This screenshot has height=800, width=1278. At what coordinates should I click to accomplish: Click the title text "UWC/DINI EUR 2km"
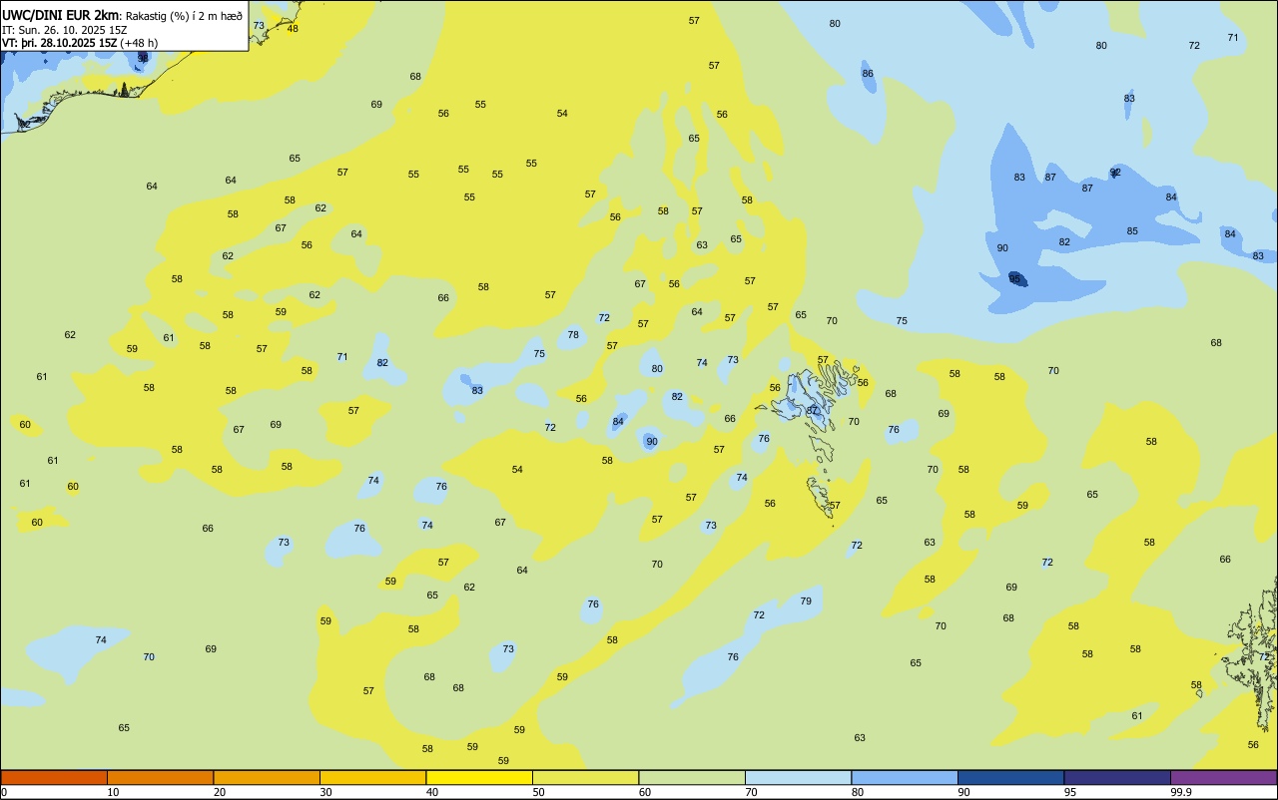(61, 15)
